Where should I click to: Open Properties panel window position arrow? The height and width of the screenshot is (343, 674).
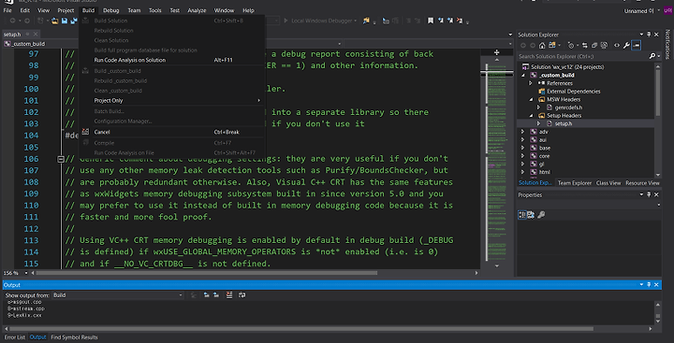pyautogui.click(x=642, y=195)
